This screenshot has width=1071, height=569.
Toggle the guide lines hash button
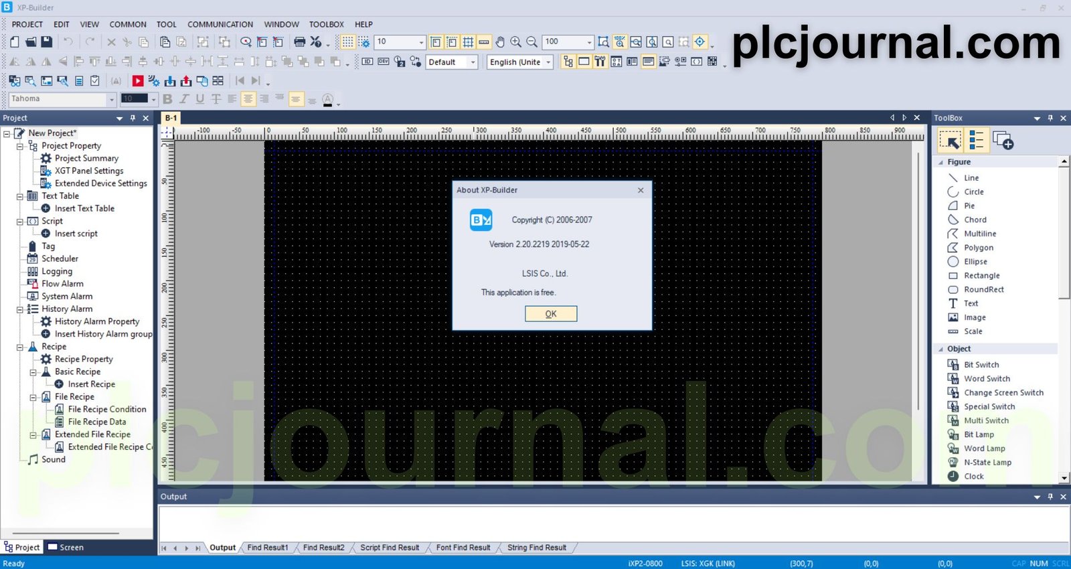coord(468,42)
